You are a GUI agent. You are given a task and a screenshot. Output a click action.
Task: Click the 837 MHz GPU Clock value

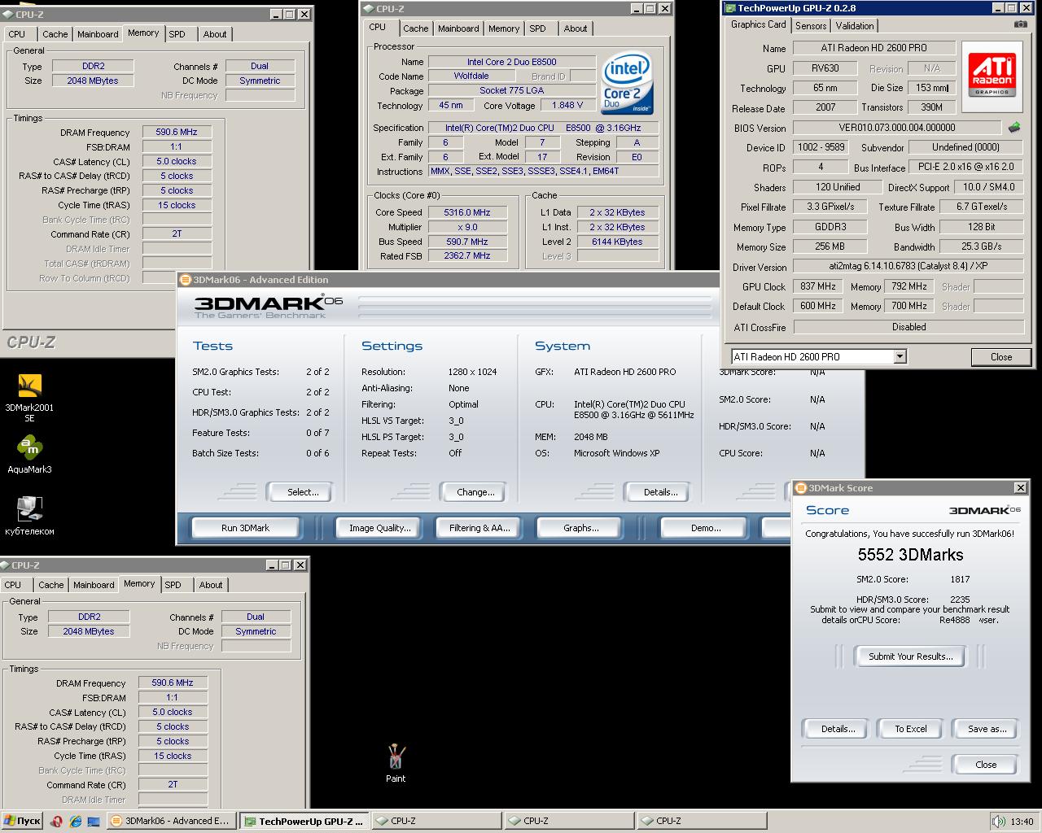817,286
